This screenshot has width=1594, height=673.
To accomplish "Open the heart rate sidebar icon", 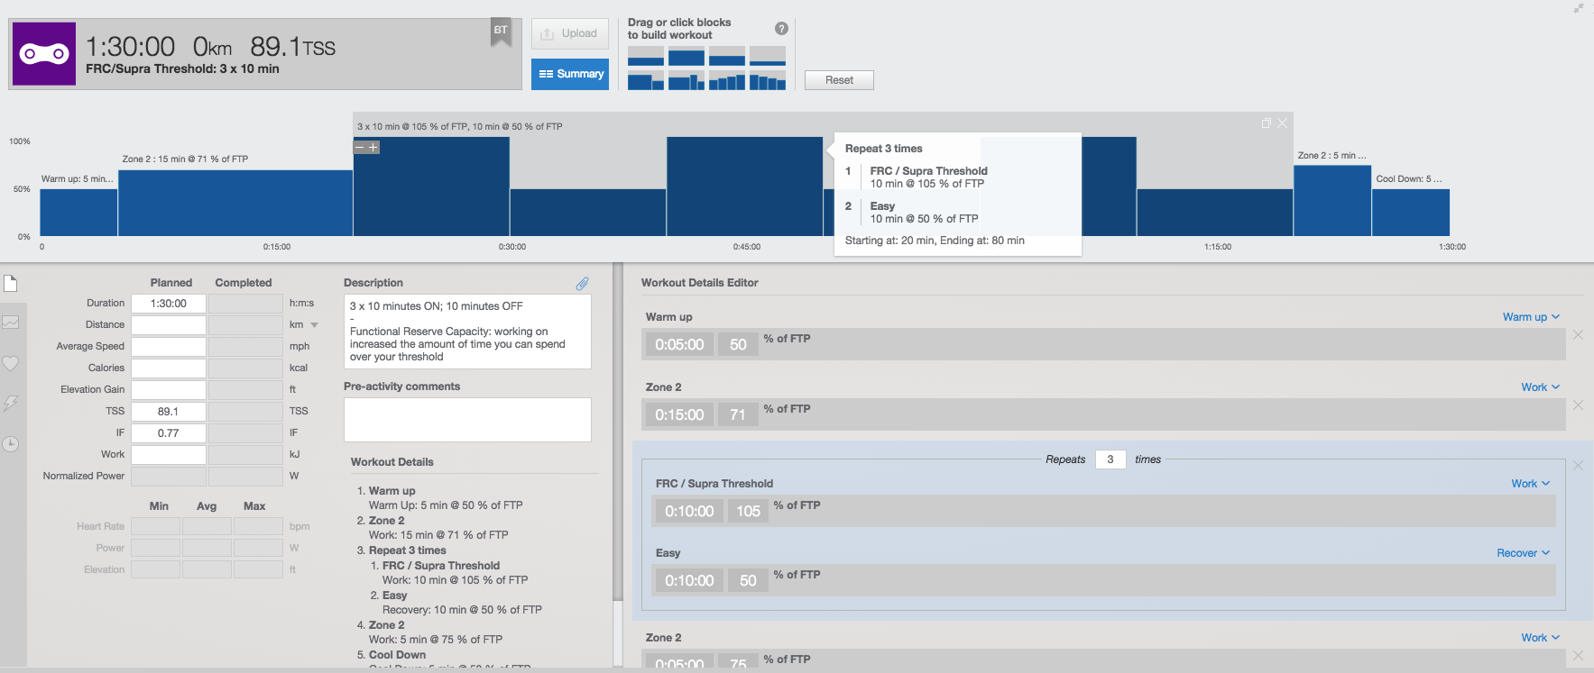I will click(x=11, y=363).
